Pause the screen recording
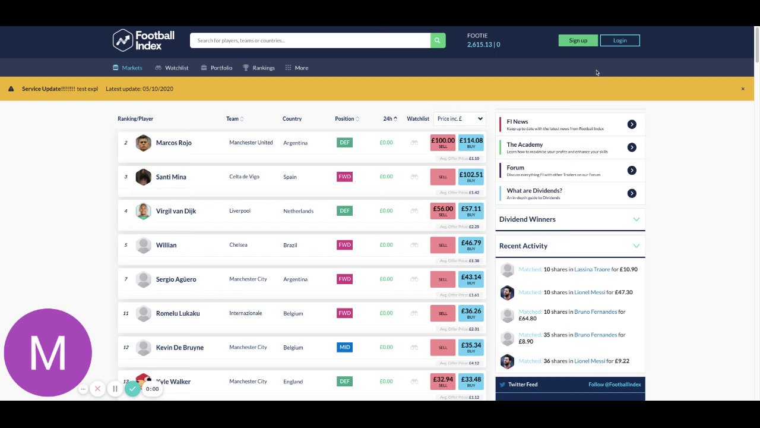The height and width of the screenshot is (428, 760). tap(115, 389)
